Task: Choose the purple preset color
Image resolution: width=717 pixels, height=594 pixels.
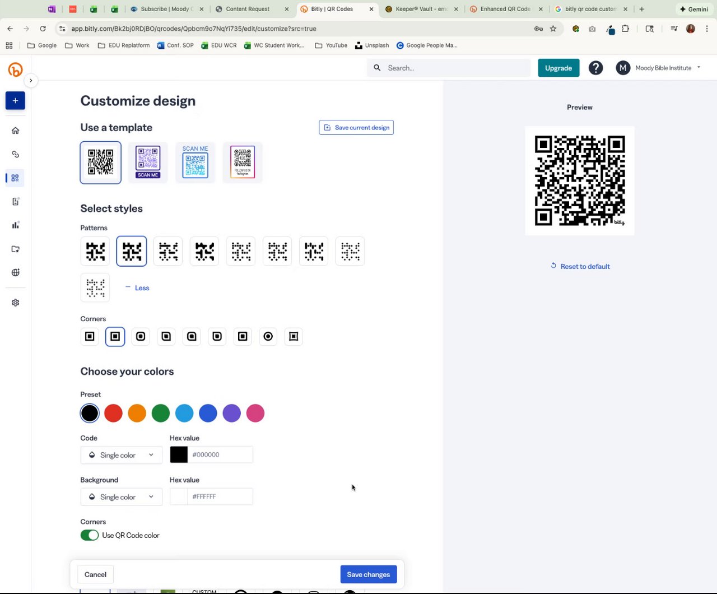Action: coord(231,413)
